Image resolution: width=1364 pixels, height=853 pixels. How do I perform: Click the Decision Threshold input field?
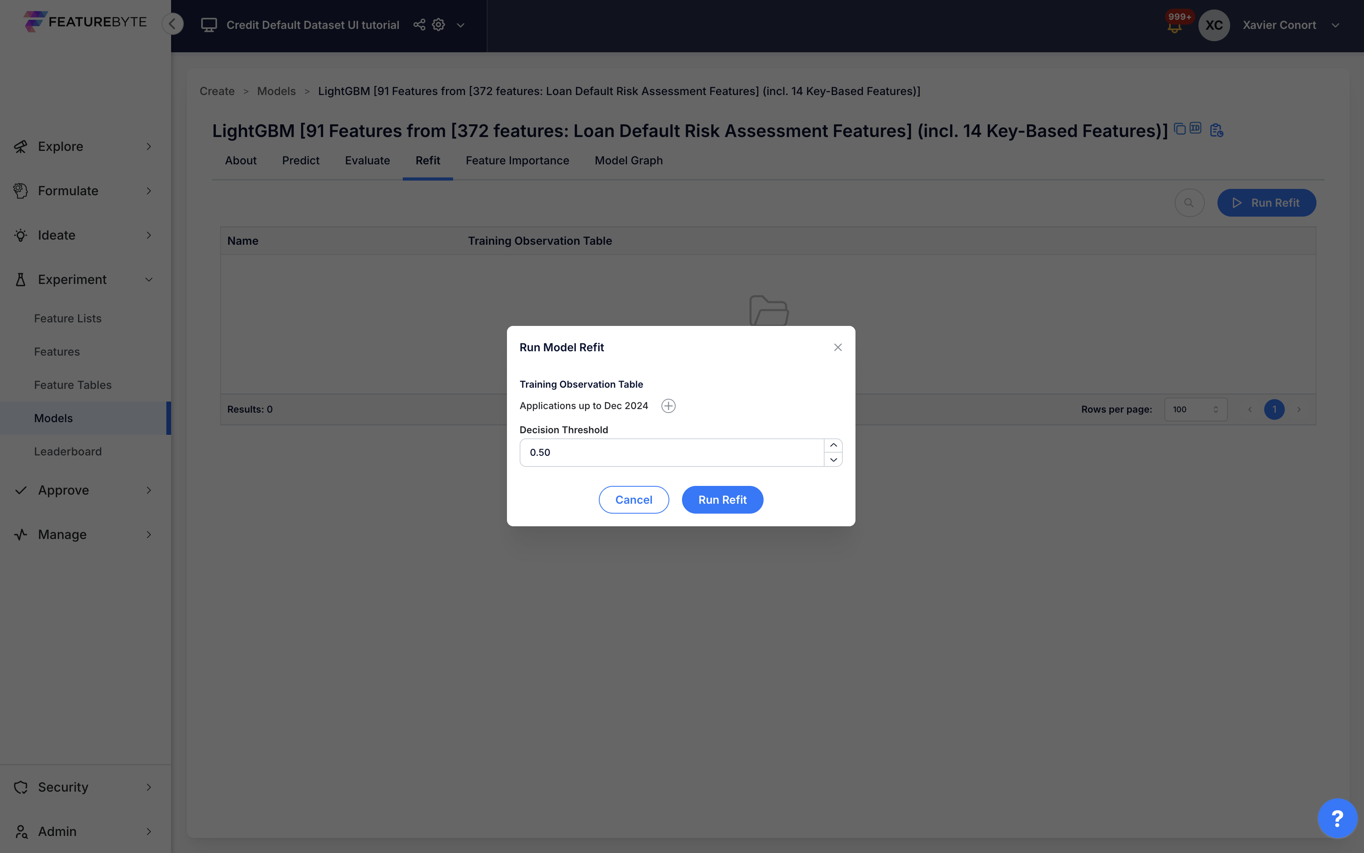671,453
